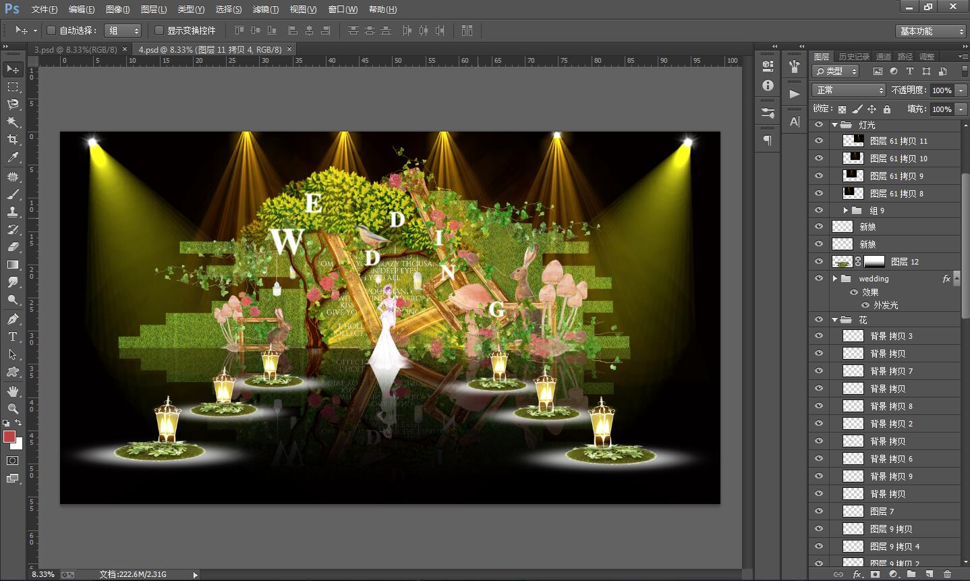Lock transparent pixels

click(842, 109)
